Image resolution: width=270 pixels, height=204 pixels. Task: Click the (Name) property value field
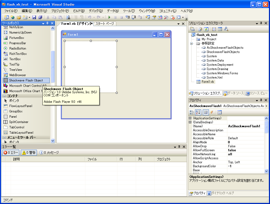246,126
